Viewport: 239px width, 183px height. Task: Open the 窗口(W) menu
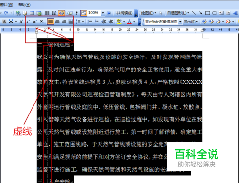tap(7, 5)
